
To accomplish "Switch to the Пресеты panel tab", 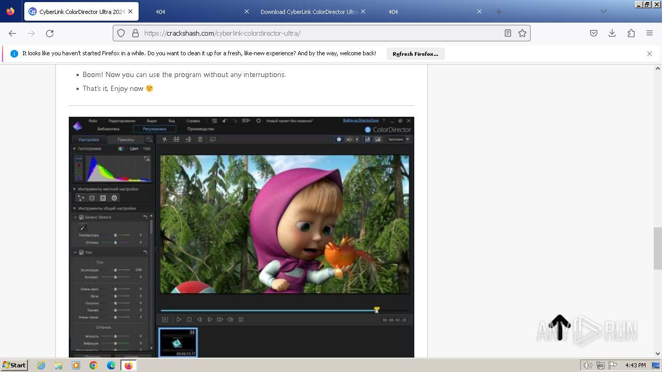I will pos(126,139).
